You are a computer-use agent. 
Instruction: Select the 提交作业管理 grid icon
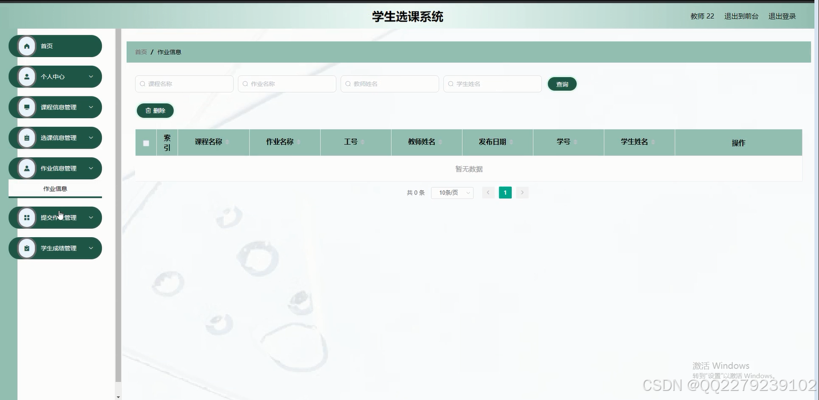coord(26,218)
